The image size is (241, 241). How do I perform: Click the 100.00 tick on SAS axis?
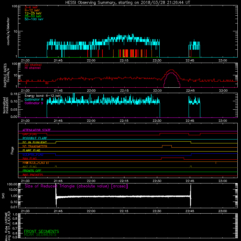(12, 184)
